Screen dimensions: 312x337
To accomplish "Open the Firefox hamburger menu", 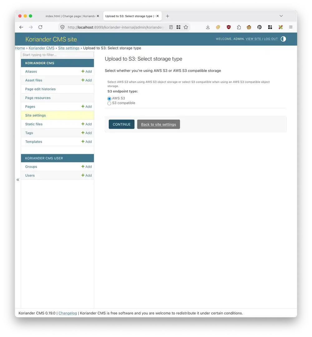I will [x=291, y=27].
